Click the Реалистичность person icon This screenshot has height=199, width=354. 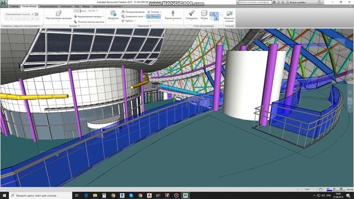(x=173, y=13)
